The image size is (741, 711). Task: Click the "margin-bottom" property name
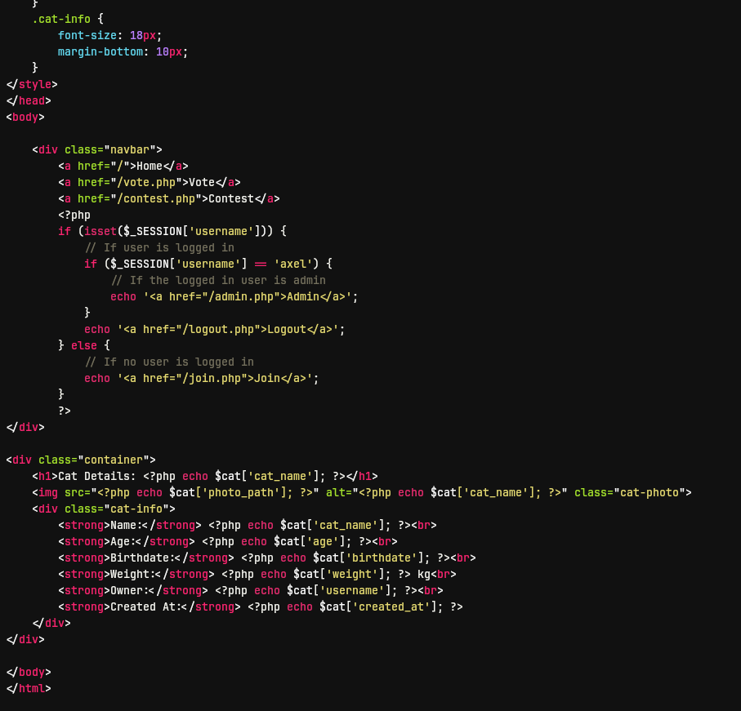100,51
